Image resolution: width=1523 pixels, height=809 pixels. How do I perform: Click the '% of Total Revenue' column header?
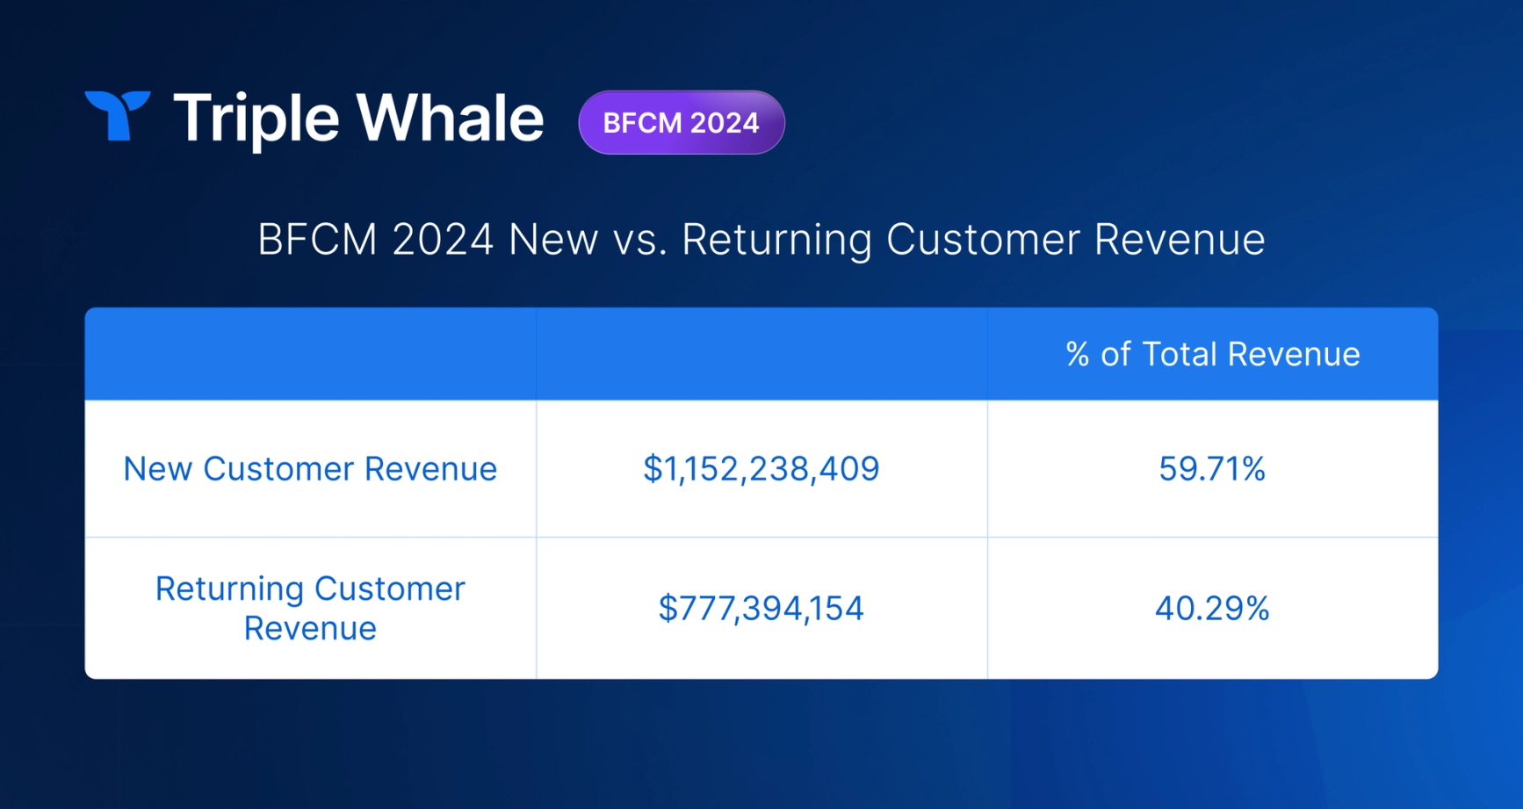(1212, 354)
